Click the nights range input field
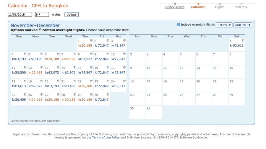Screen dimensions: 266x149 click(x=42, y=14)
